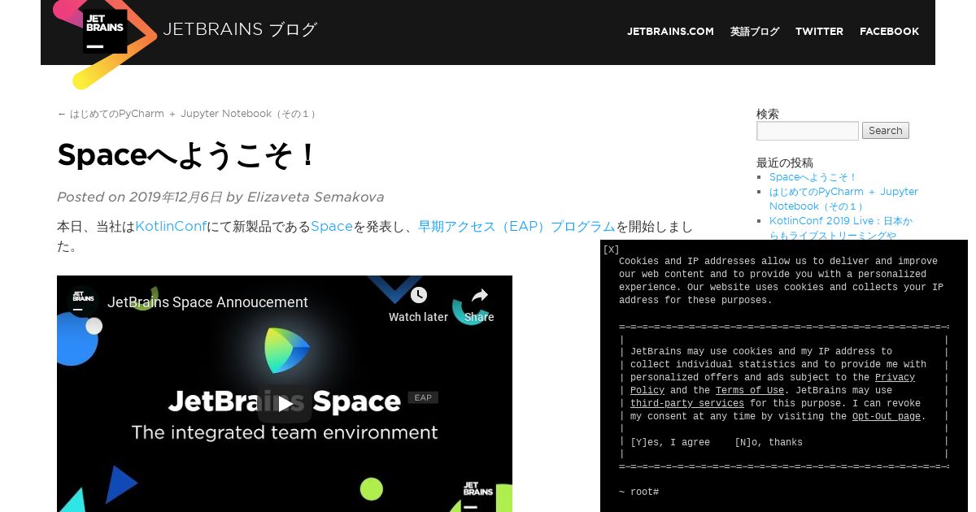Click the 検索 sidebar label

768,114
